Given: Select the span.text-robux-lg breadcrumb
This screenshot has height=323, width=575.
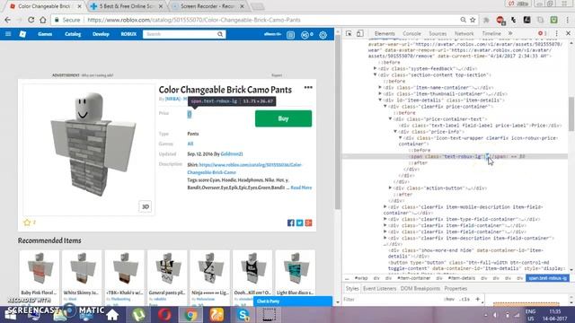Looking at the screenshot, I should click(547, 278).
